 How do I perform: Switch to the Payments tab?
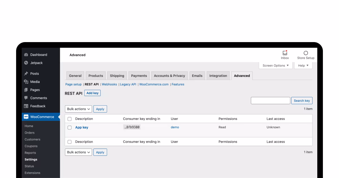139,76
